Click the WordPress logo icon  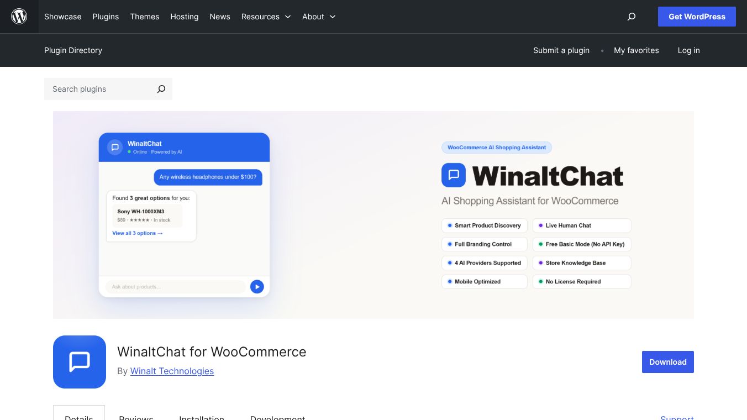pyautogui.click(x=19, y=17)
